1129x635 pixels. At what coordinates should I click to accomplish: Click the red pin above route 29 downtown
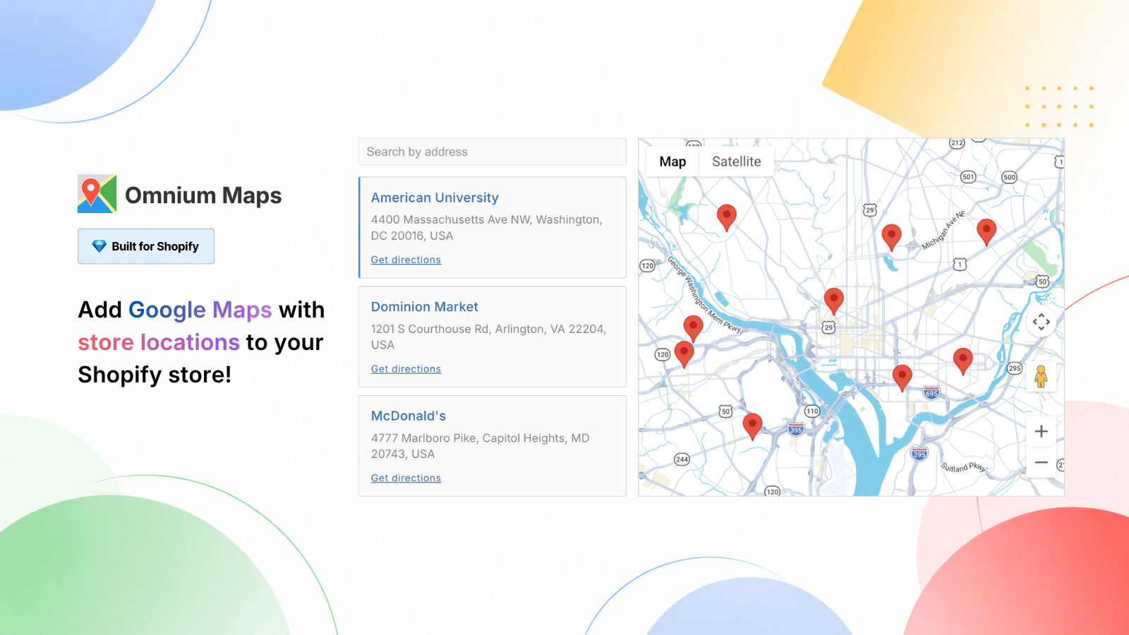(834, 301)
